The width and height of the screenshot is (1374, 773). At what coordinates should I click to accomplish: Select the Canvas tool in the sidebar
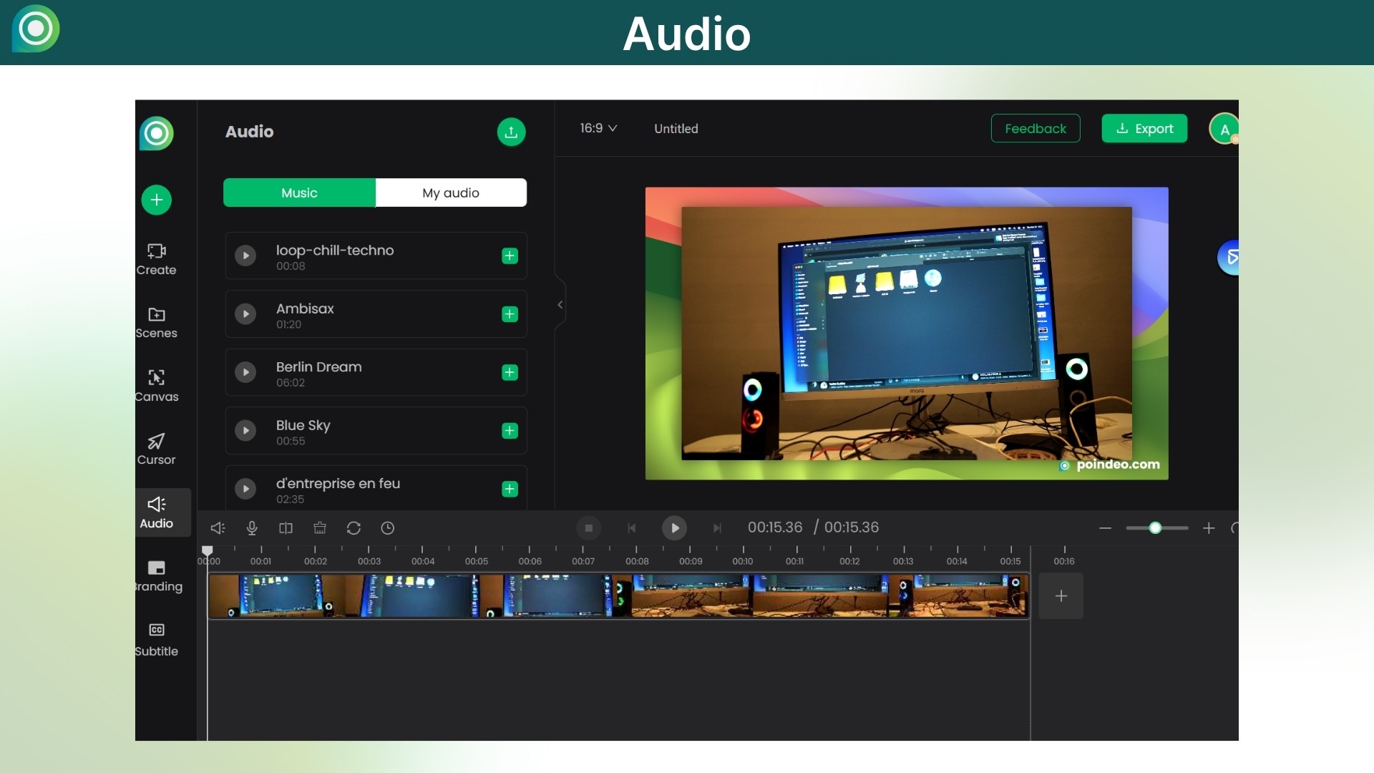[156, 385]
